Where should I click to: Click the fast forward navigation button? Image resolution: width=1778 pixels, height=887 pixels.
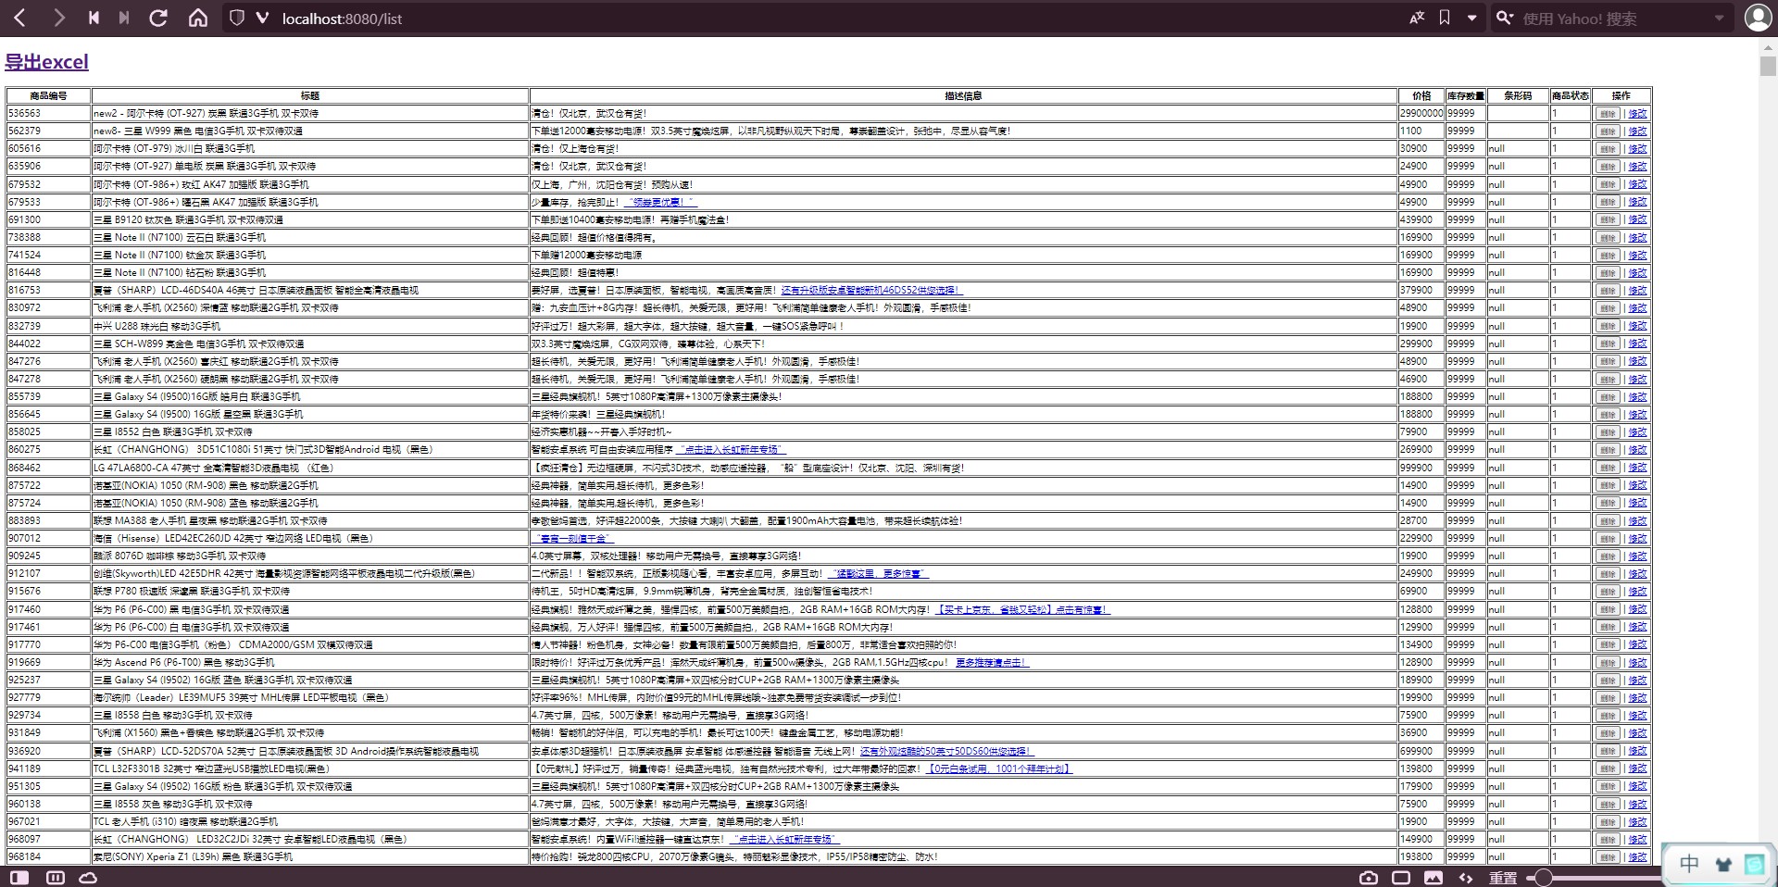click(124, 18)
